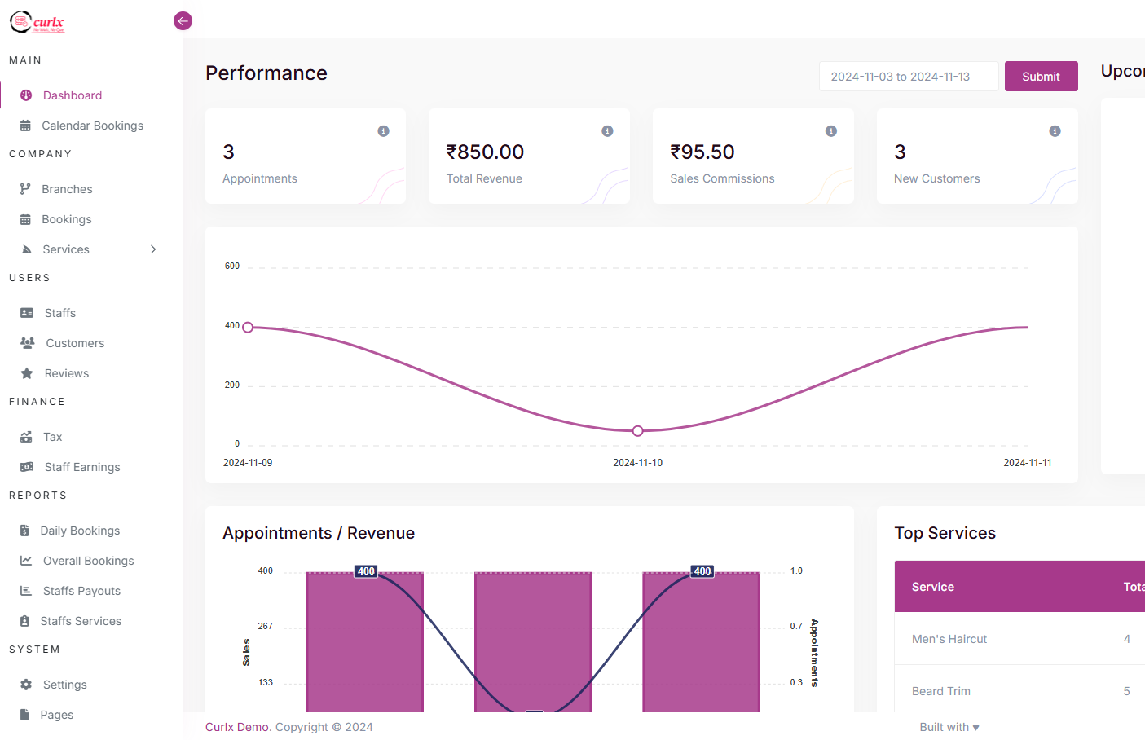Viewport: 1145px width, 740px height.
Task: Click the 2024-11-10 data point on line chart
Action: 637,431
